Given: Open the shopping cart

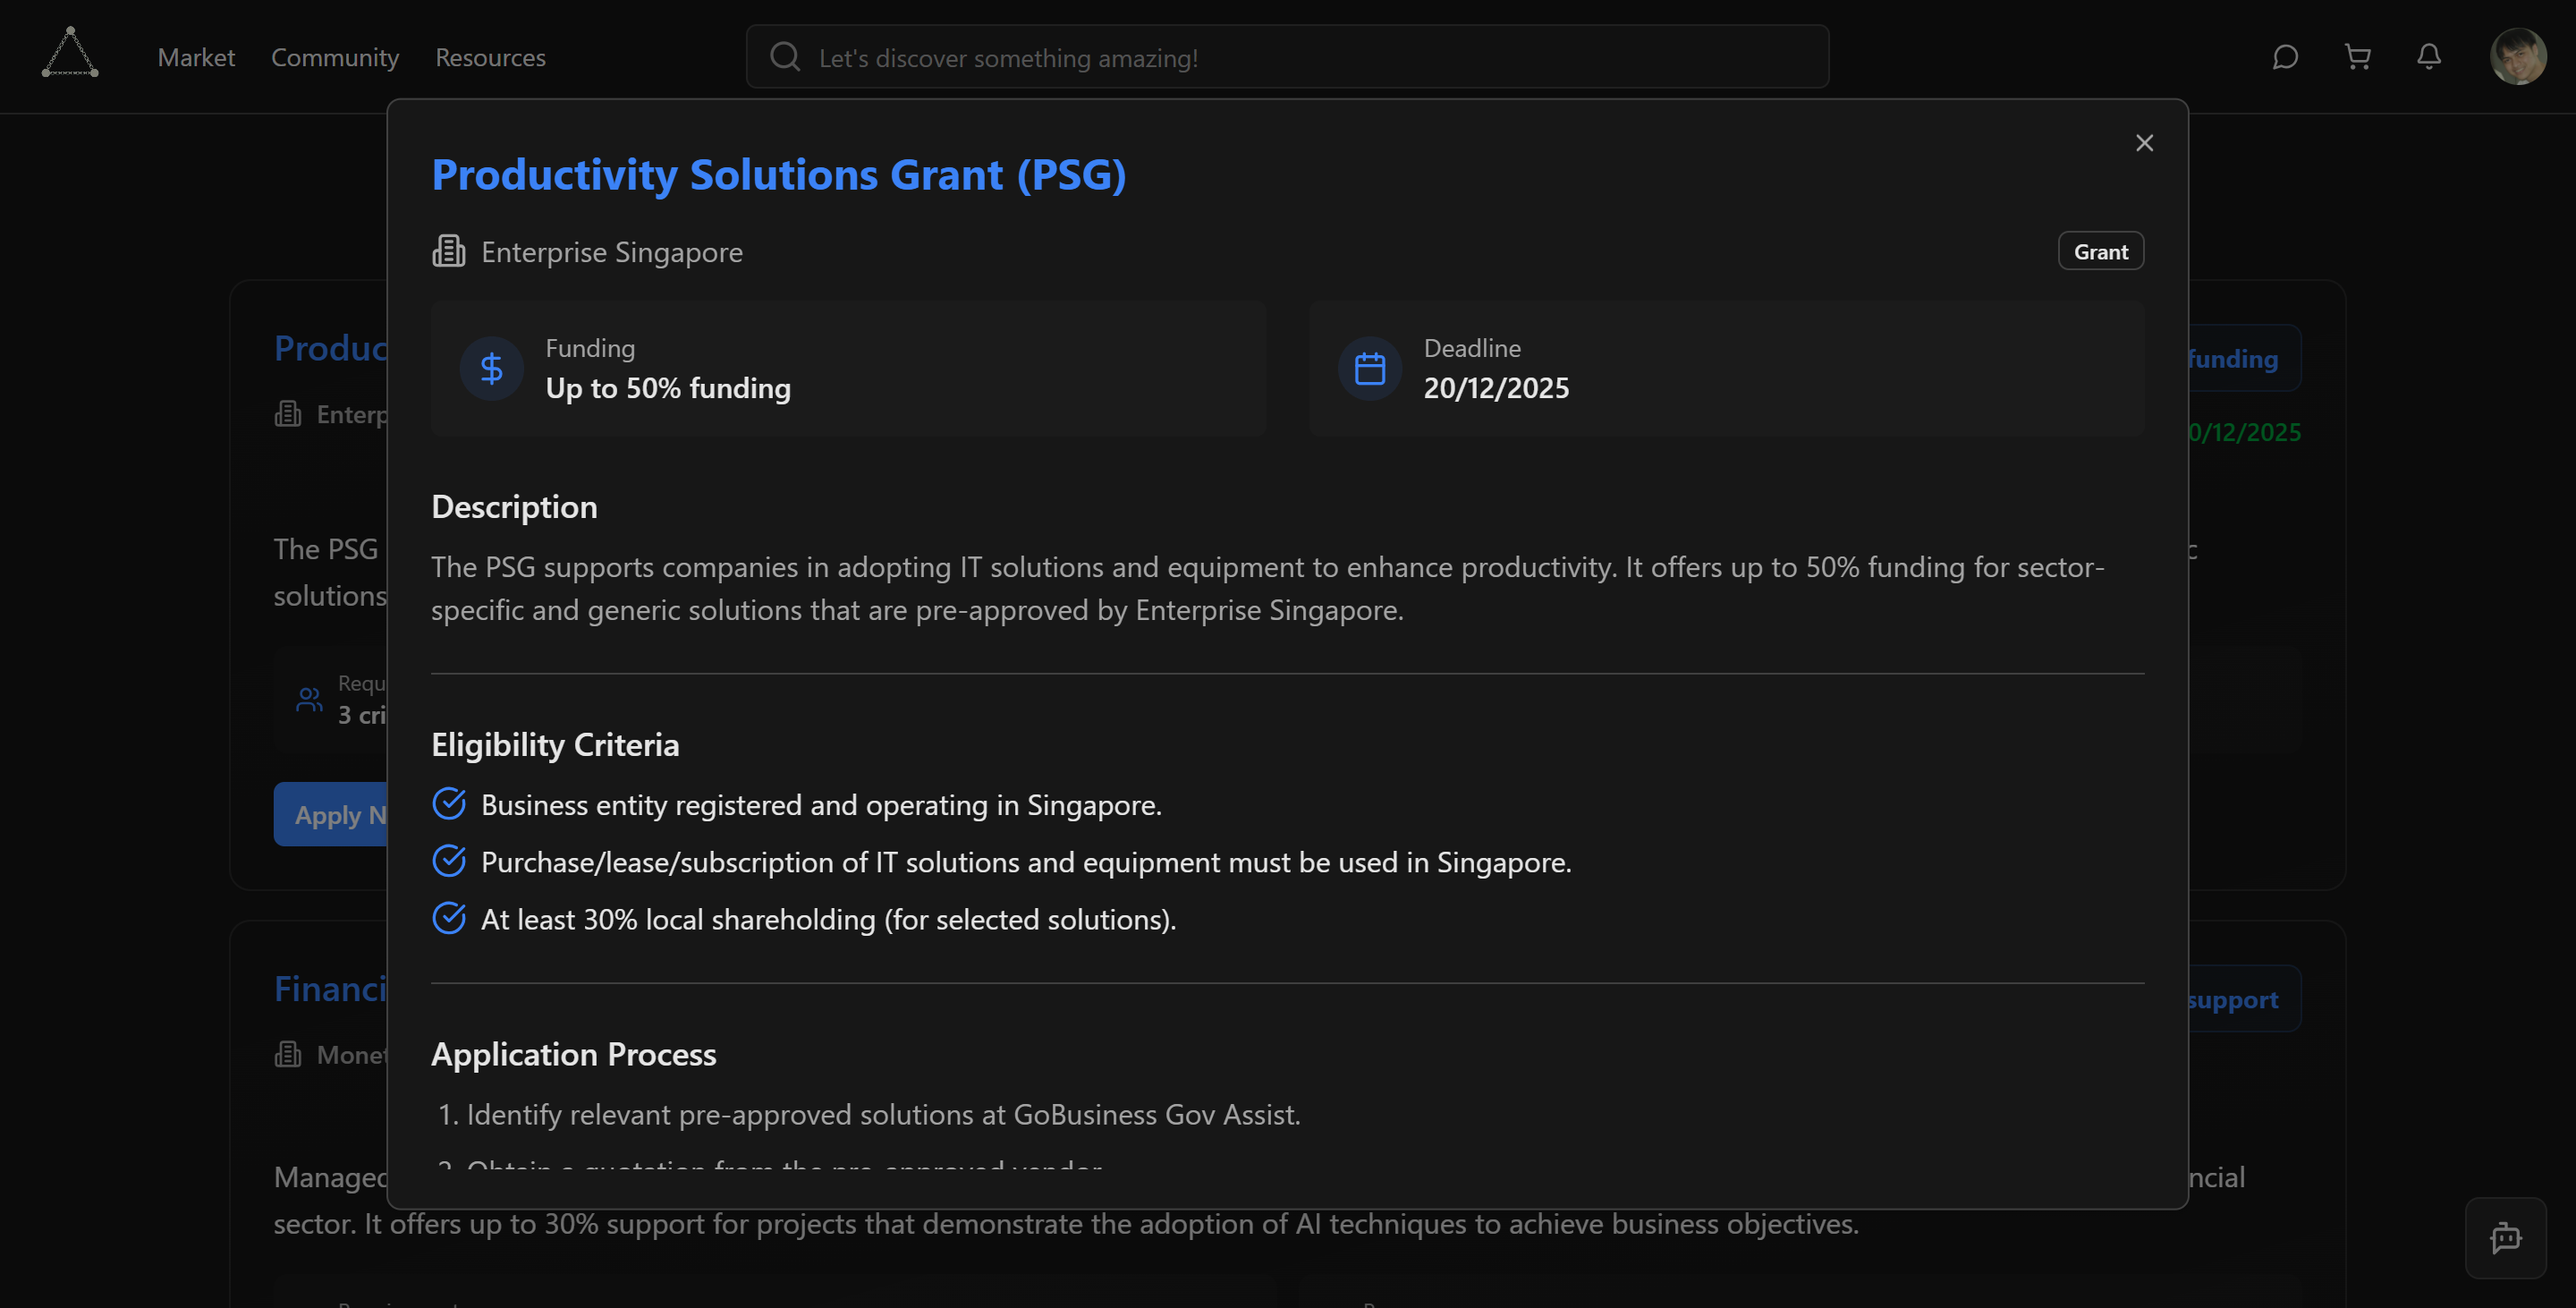Looking at the screenshot, I should point(2358,57).
